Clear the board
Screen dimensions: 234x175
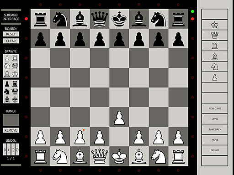[x=11, y=41]
